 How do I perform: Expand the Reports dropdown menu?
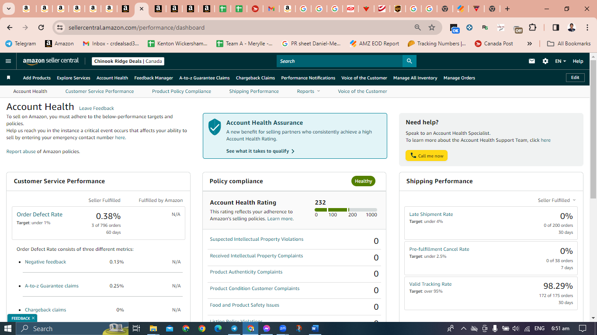(309, 91)
